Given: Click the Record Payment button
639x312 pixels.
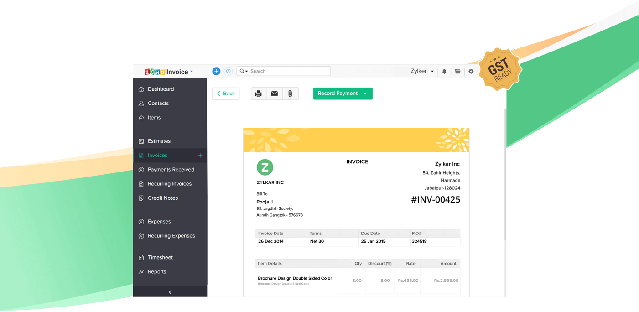Looking at the screenshot, I should pyautogui.click(x=338, y=94).
